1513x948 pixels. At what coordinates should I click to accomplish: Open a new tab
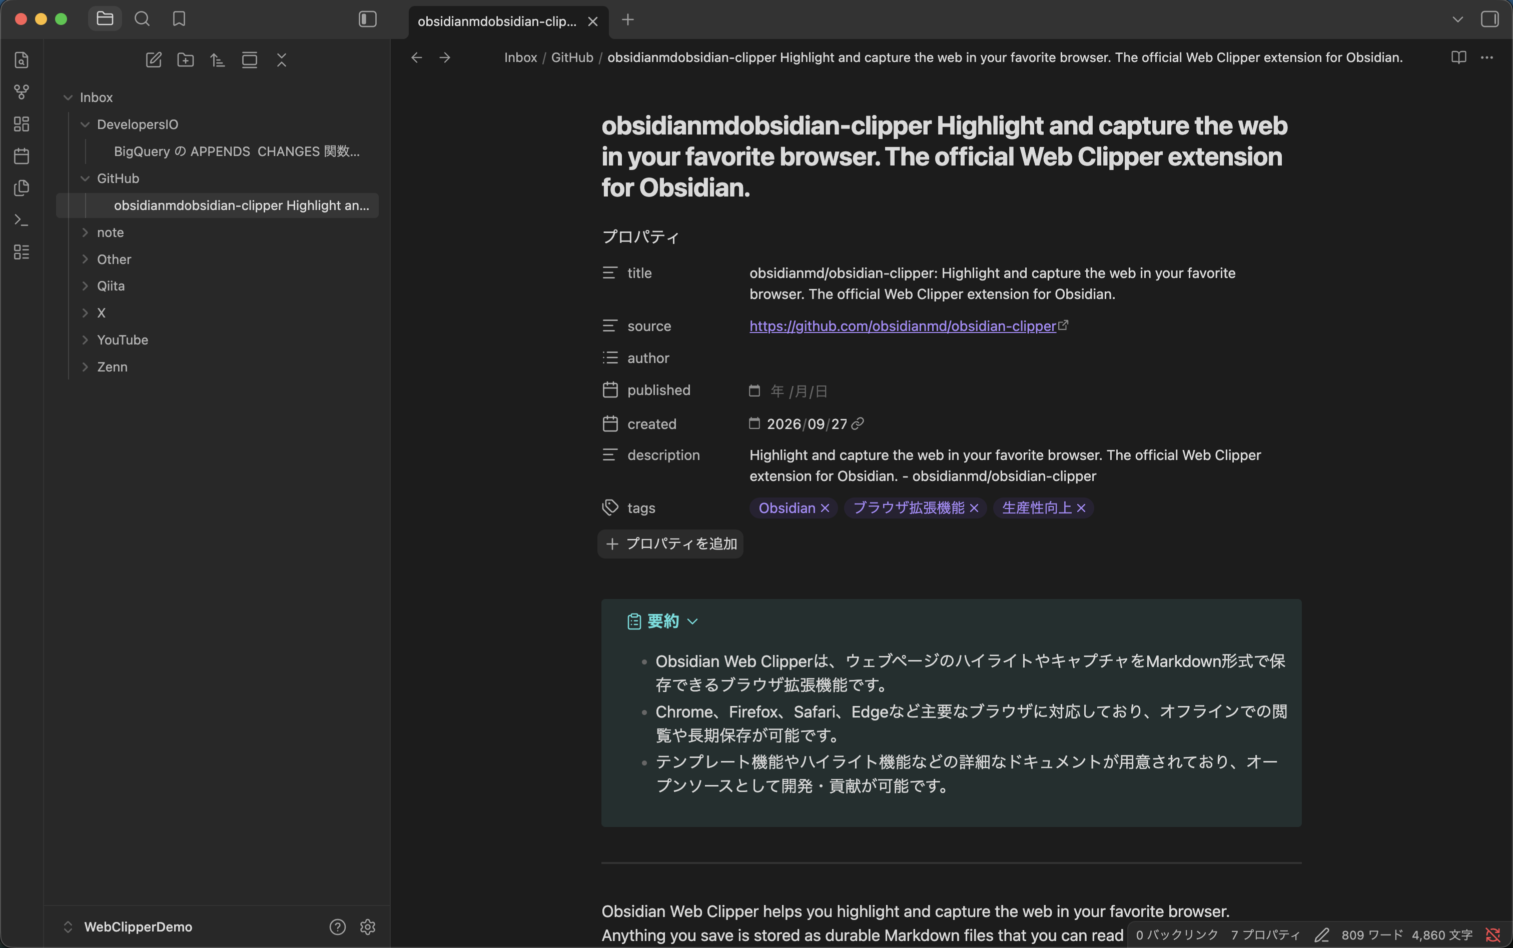click(x=628, y=20)
